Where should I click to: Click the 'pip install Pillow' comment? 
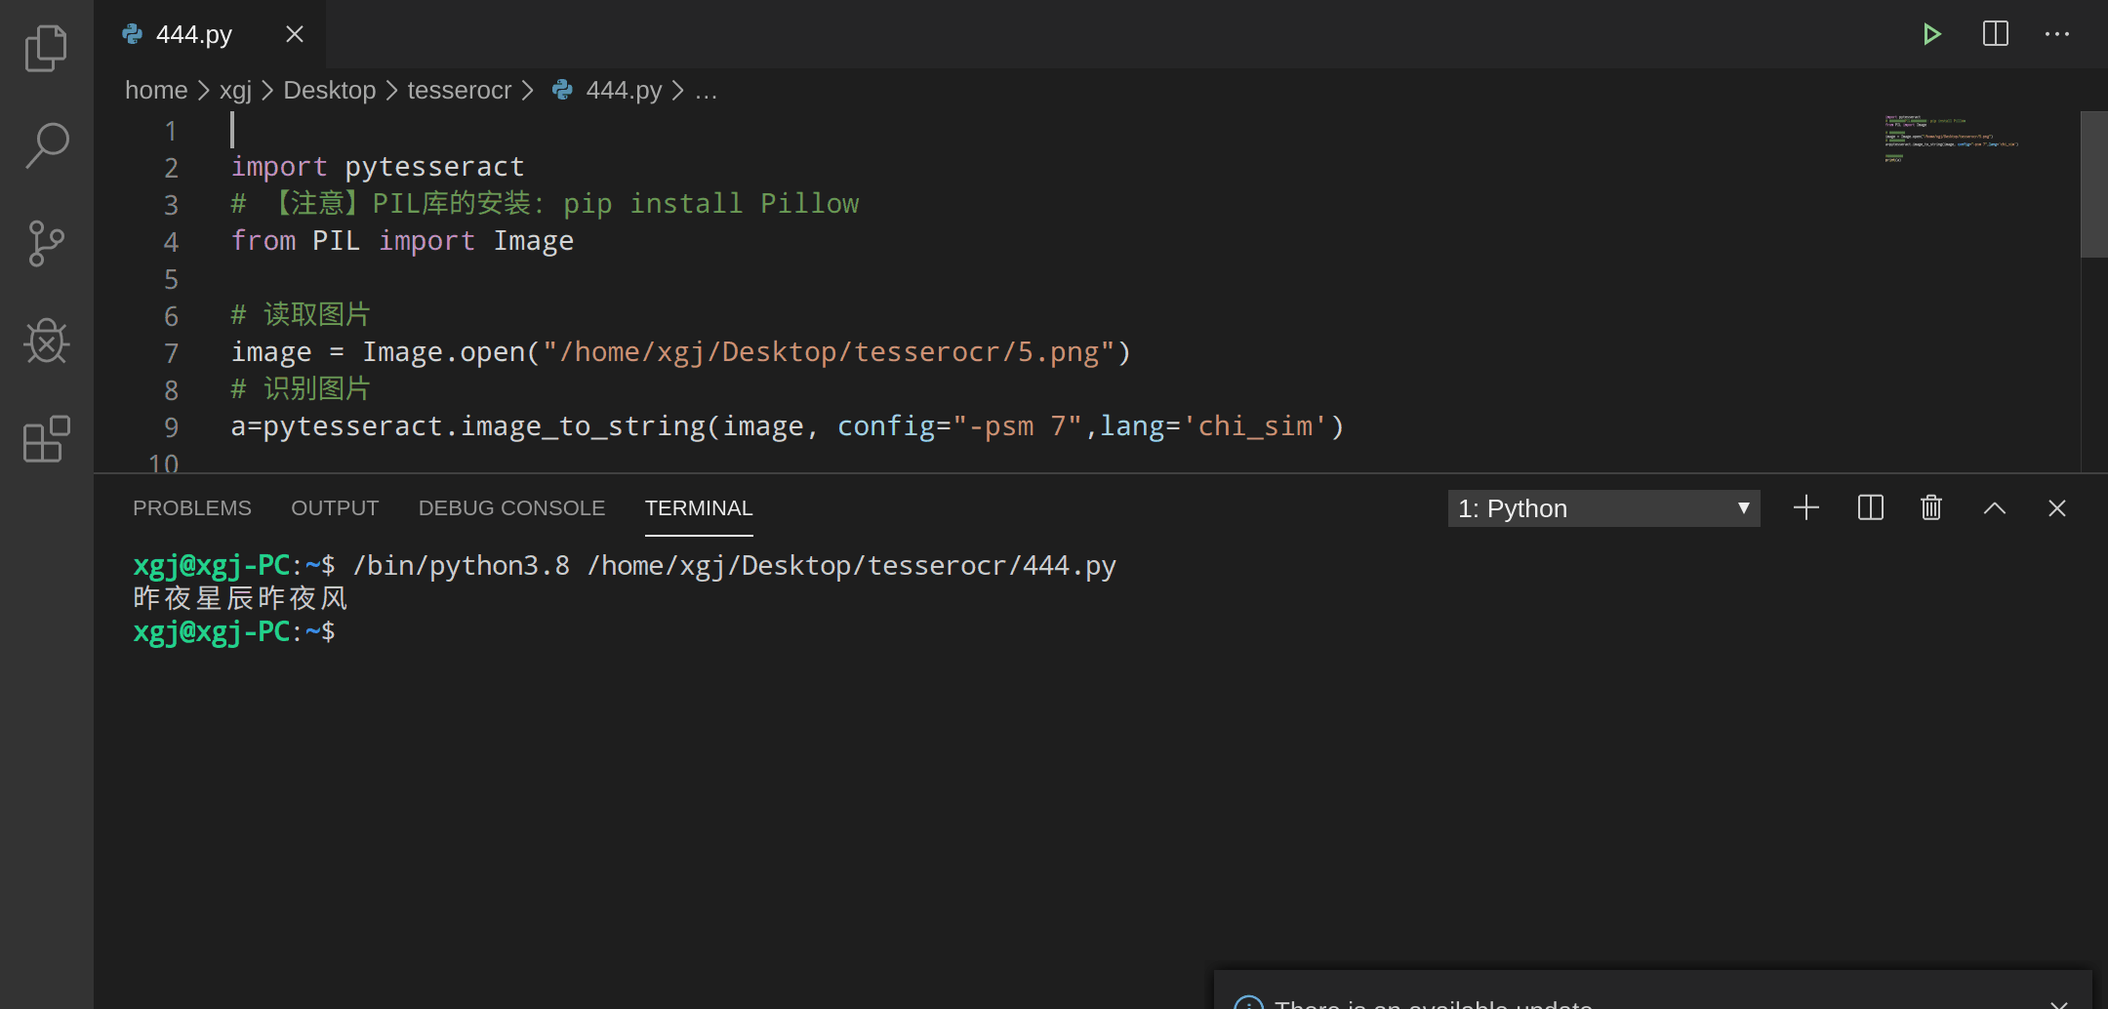(711, 204)
